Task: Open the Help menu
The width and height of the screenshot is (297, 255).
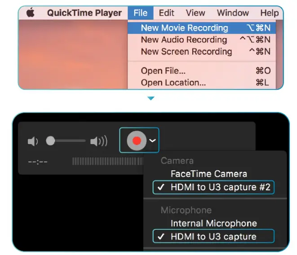Action: (x=269, y=13)
